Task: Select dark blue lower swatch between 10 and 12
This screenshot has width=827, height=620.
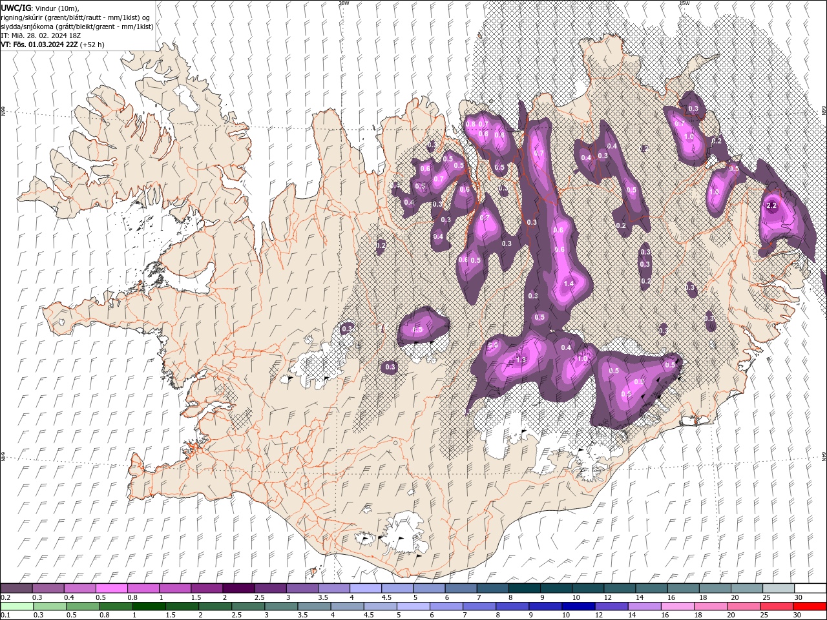Action: 578,606
